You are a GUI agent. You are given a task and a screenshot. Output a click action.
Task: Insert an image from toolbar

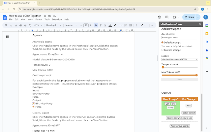pyautogui.click(x=131, y=25)
